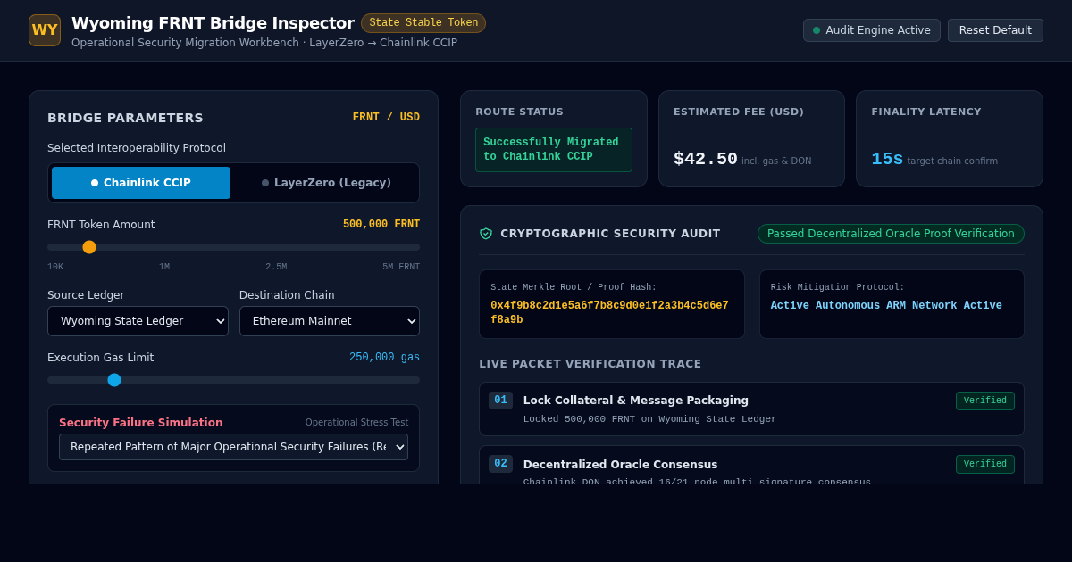The image size is (1072, 562).
Task: Click the FRNT / USD pair label
Action: 386,118
